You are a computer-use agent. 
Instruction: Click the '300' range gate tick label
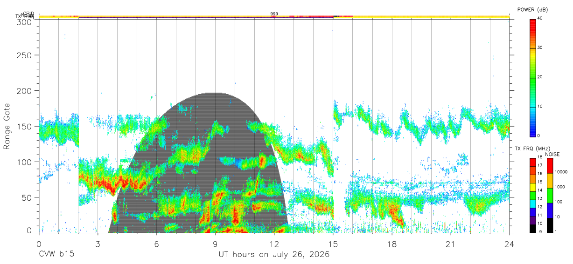[x=25, y=22]
